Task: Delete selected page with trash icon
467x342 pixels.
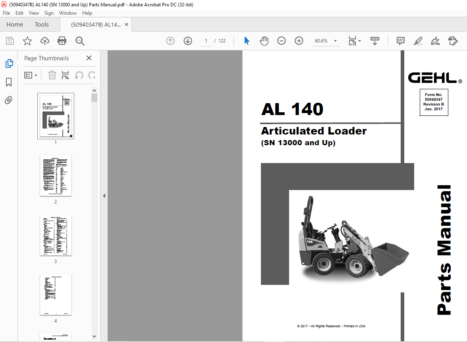Action: (52, 75)
